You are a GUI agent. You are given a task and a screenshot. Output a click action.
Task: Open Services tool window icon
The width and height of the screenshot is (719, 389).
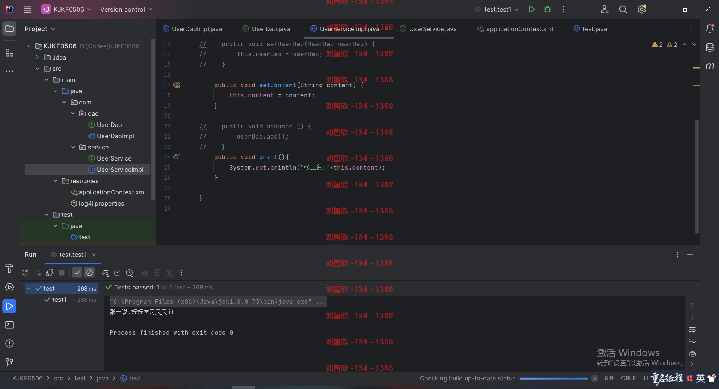9,288
